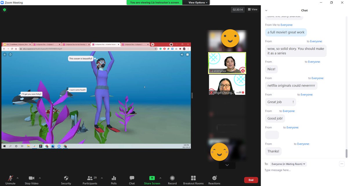Click the Zoom icon in shared taskbar
The width and height of the screenshot is (348, 186).
(59, 146)
